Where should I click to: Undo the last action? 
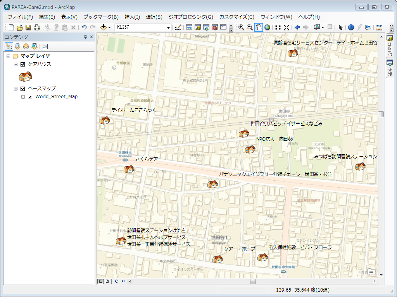pyautogui.click(x=84, y=27)
